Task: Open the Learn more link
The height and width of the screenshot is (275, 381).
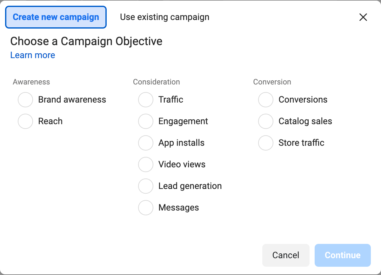Action: point(33,55)
